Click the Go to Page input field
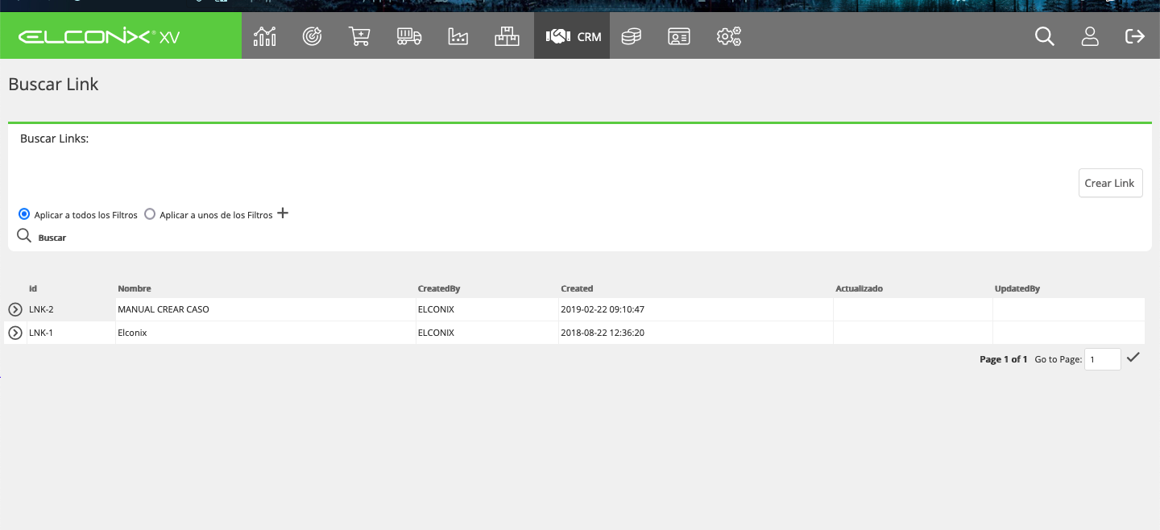The height and width of the screenshot is (530, 1160). (1102, 359)
